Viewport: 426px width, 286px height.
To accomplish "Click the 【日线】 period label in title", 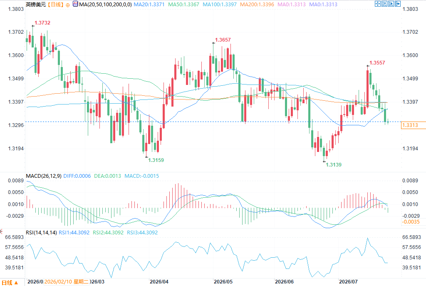I will click(56, 5).
